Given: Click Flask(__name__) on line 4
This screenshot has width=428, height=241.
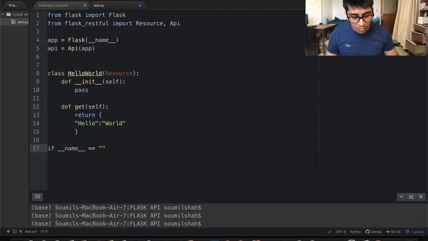Looking at the screenshot, I should pyautogui.click(x=93, y=40).
